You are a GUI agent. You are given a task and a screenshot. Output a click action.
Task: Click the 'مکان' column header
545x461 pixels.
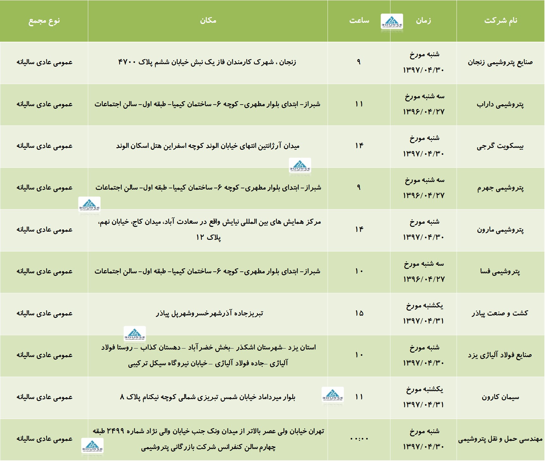[208, 21]
